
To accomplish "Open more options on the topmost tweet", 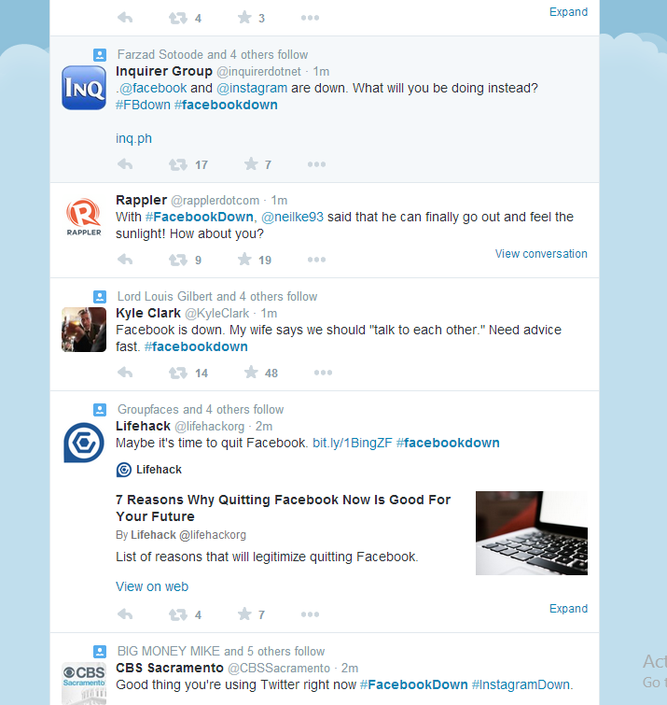I will tap(311, 18).
